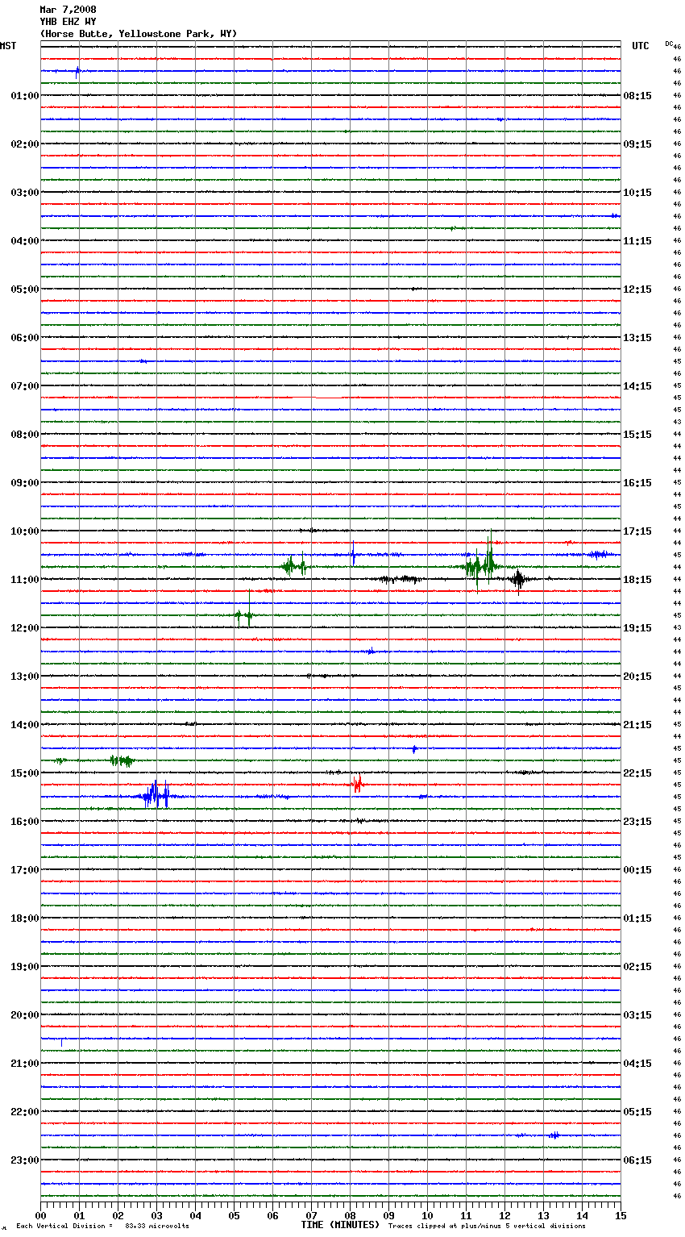
Task: Click '(Horse Butte, Yellowstone Park, WY)' title
Action: 139,34
